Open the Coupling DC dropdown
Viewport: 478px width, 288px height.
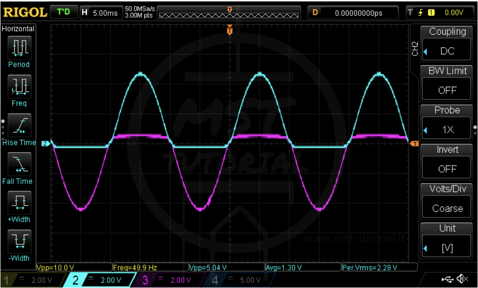click(x=447, y=51)
